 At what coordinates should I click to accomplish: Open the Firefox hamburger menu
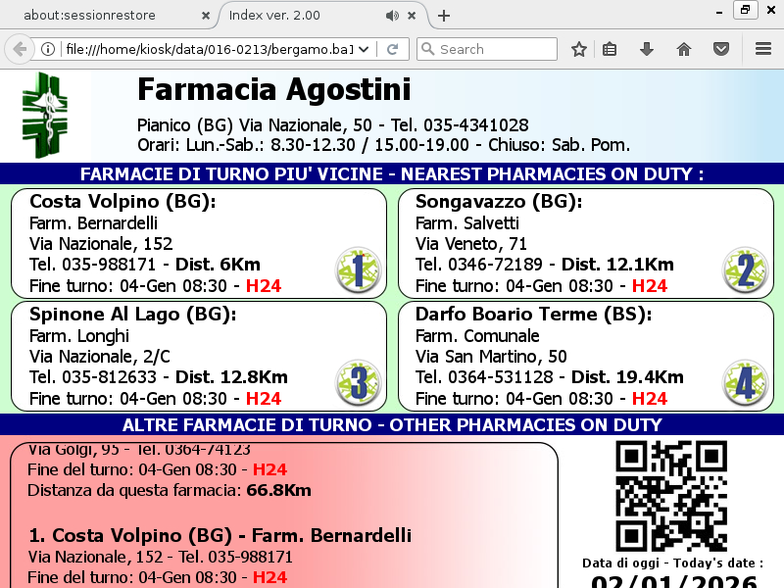point(763,49)
